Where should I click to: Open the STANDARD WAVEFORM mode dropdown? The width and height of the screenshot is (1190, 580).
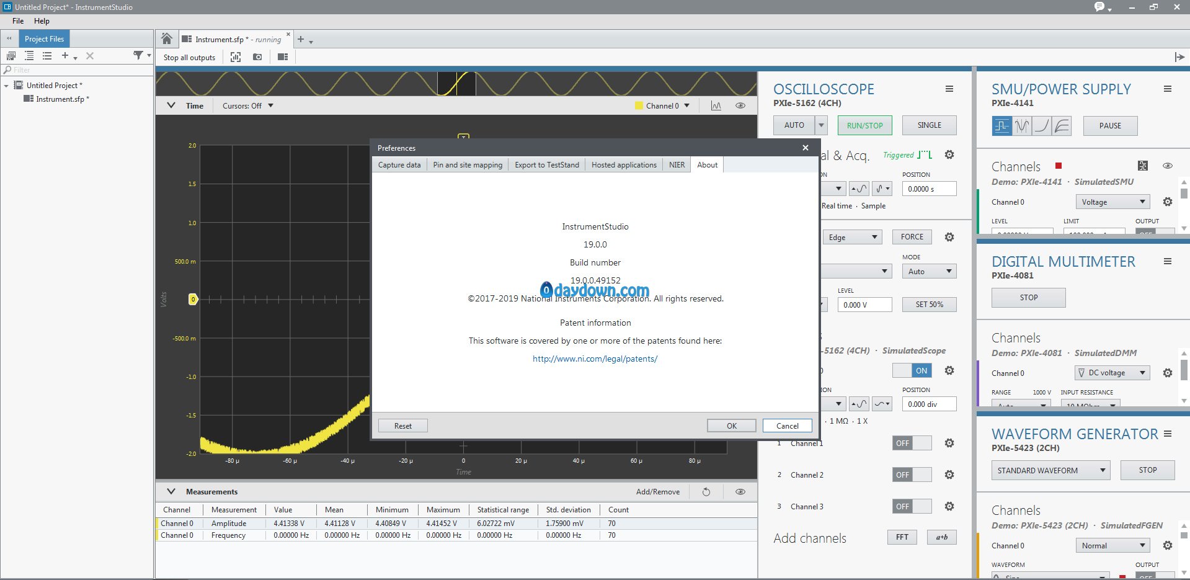(x=1051, y=470)
